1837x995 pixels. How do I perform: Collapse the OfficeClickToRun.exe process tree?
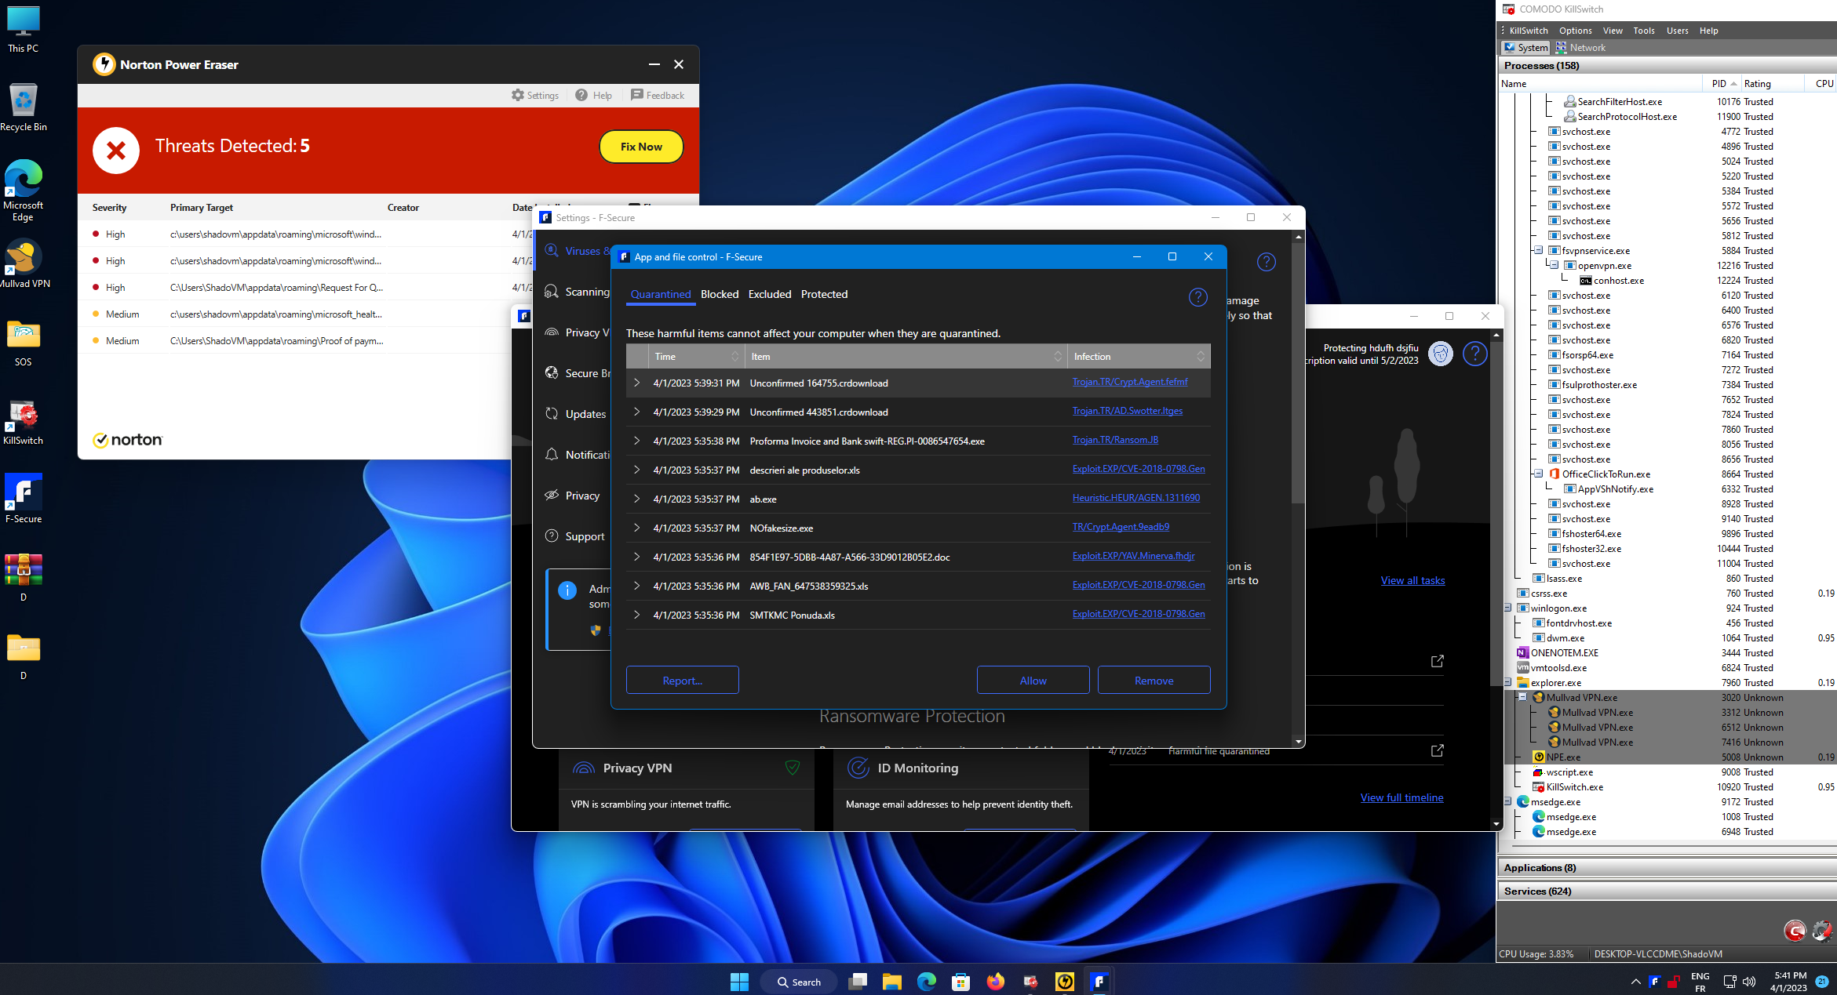[x=1538, y=474]
